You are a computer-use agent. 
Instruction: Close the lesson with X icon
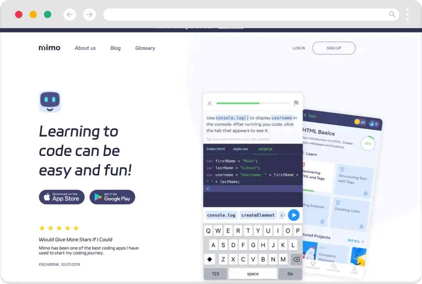[x=210, y=103]
